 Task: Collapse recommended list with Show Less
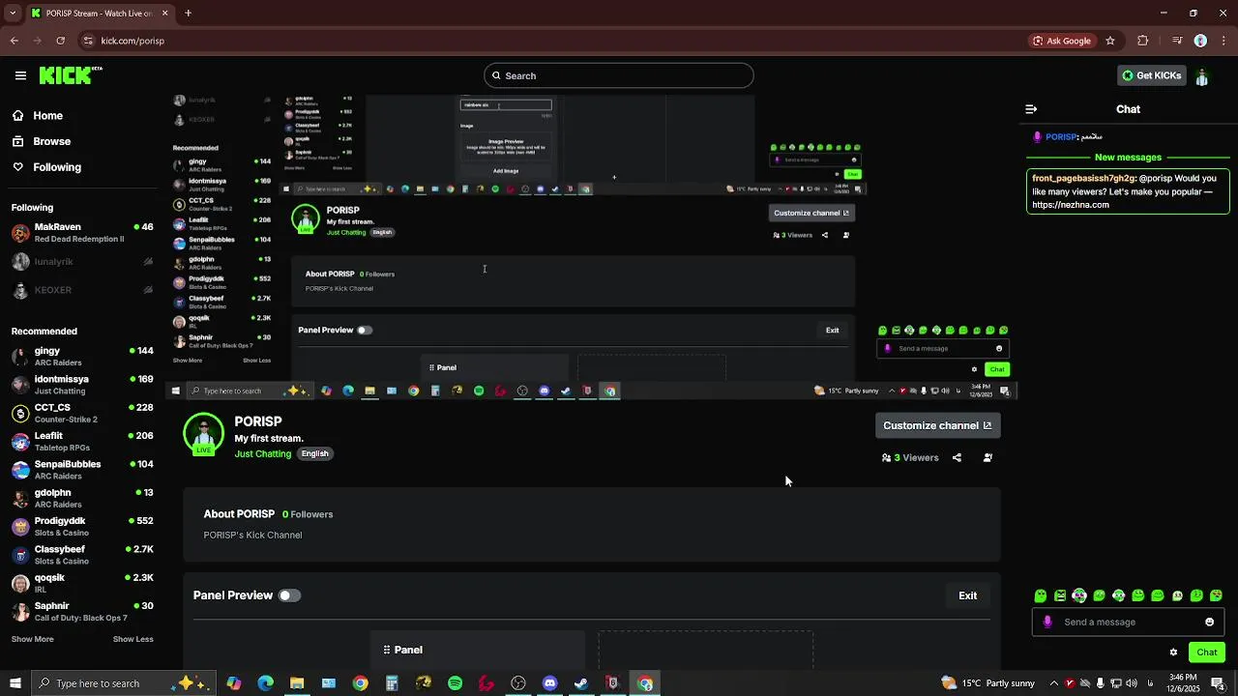coord(133,639)
